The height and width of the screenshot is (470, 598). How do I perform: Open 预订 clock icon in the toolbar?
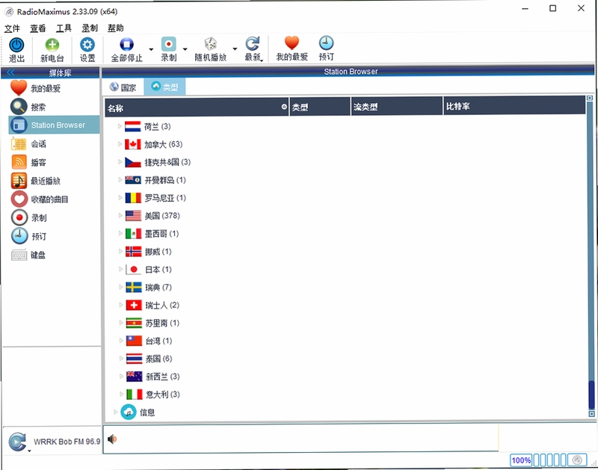pyautogui.click(x=326, y=43)
